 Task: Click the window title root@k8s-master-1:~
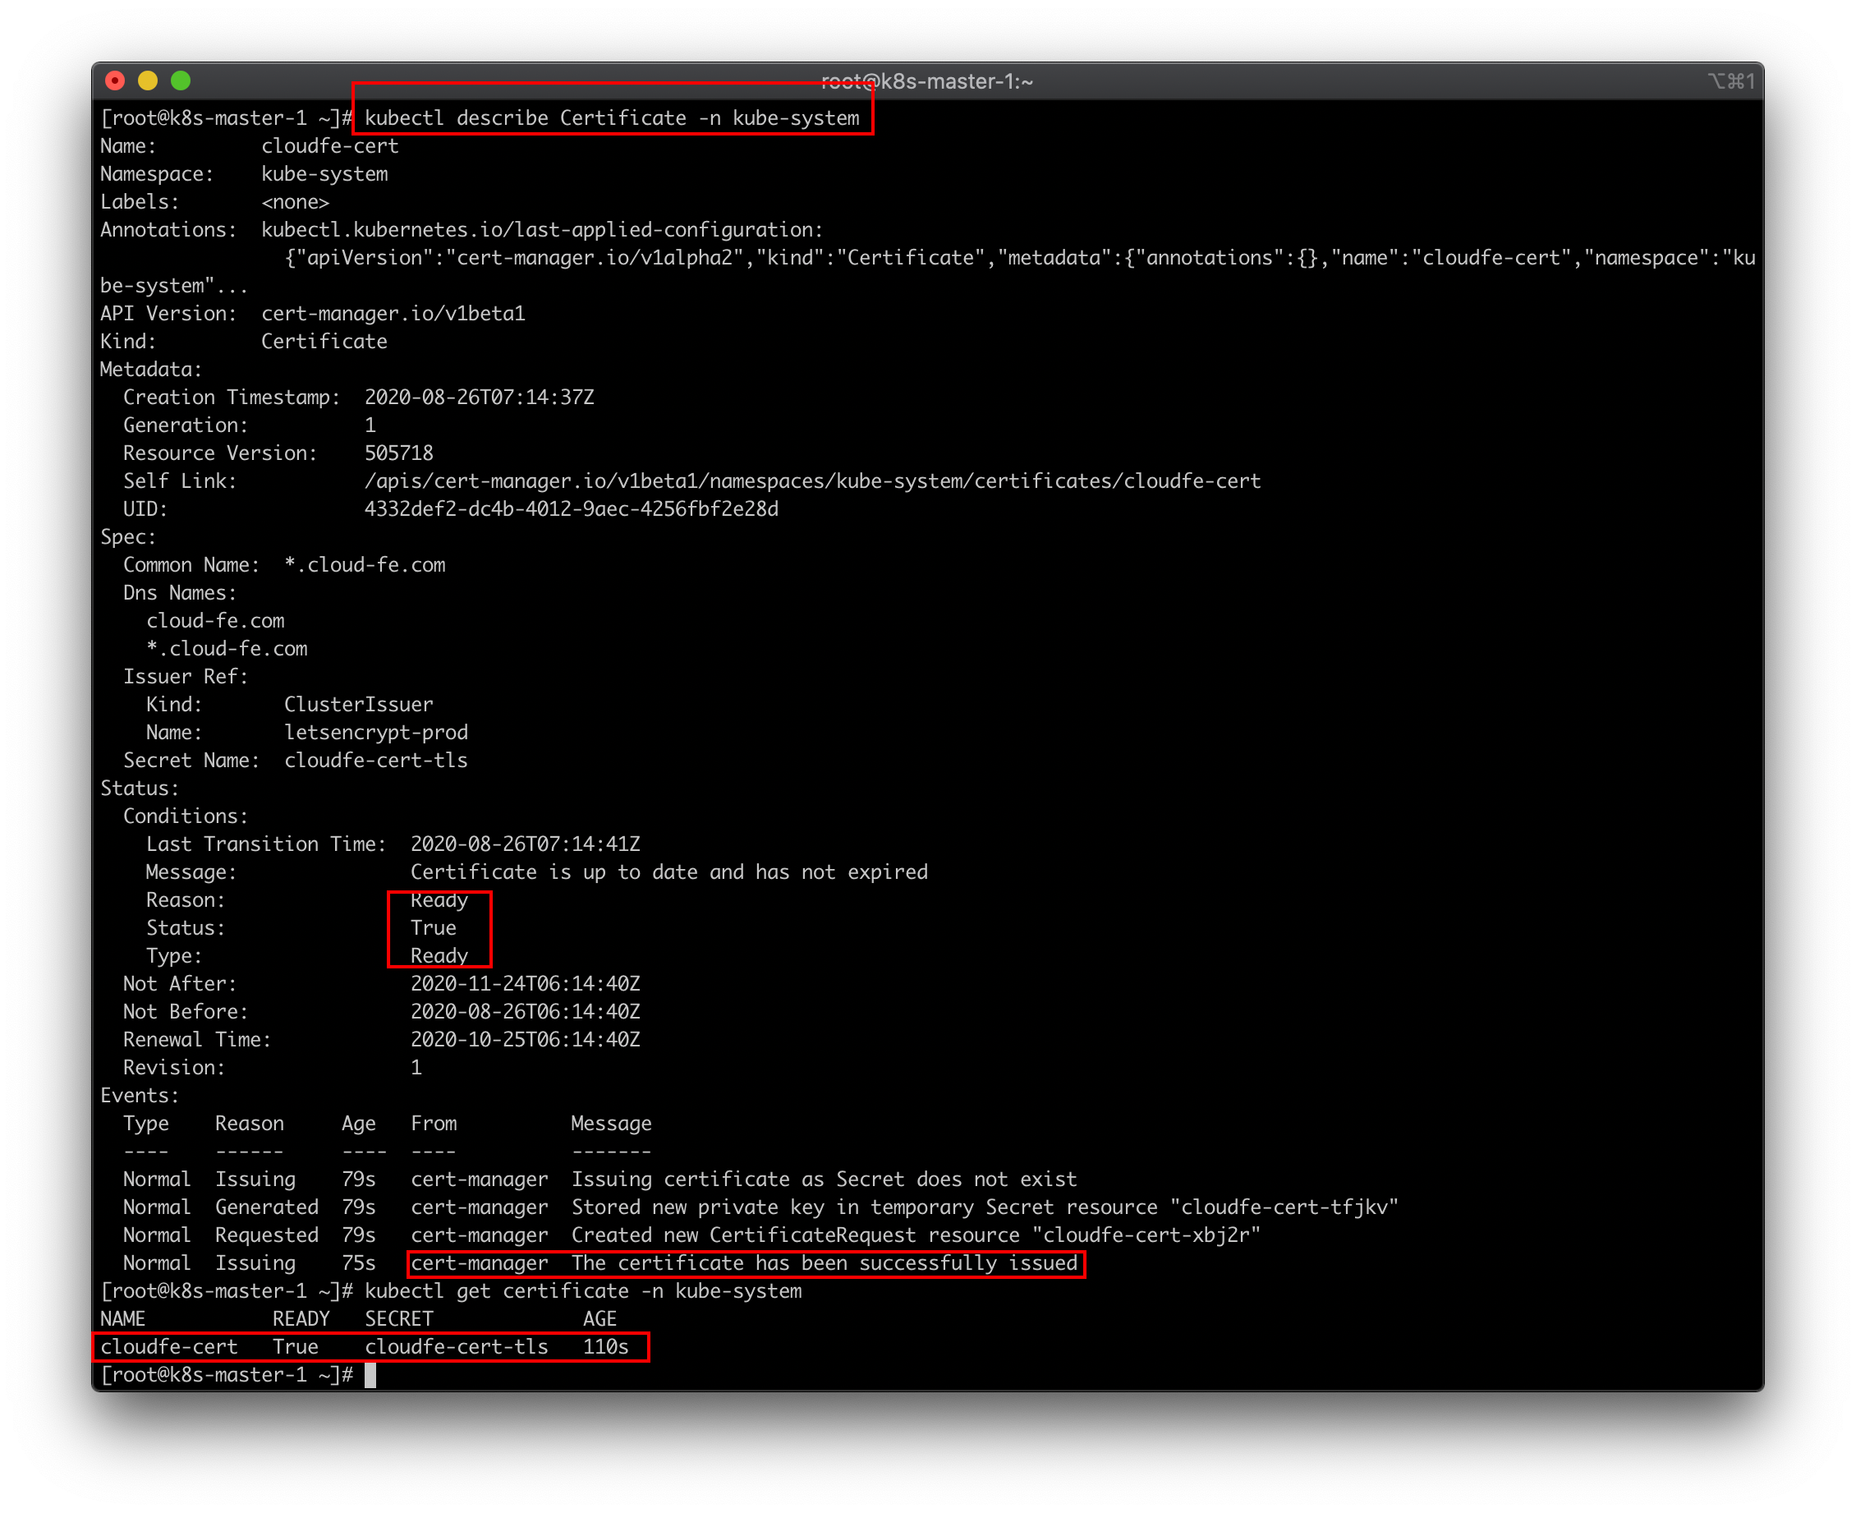click(927, 82)
